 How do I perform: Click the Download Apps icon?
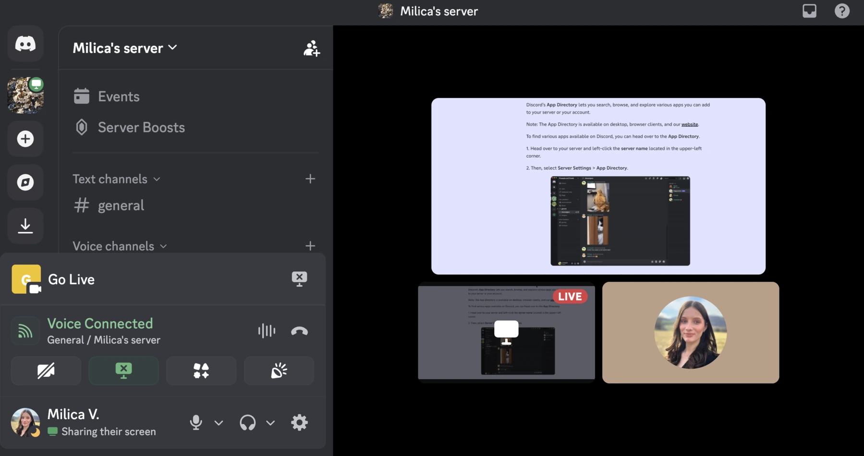coord(25,226)
